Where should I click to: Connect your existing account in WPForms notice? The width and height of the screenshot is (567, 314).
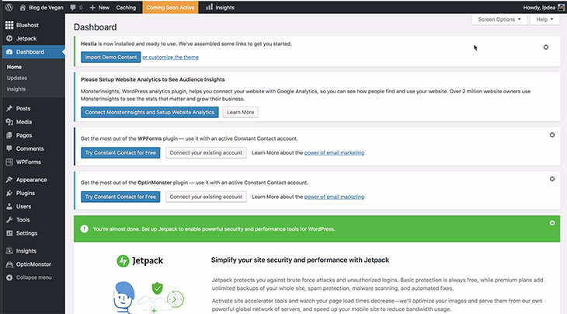(x=206, y=152)
